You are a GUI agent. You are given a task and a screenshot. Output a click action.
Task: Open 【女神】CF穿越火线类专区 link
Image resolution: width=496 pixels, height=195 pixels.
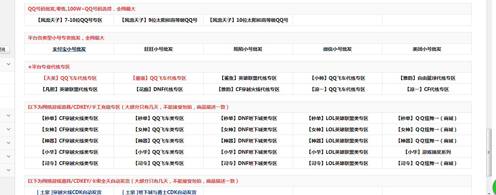69,130
